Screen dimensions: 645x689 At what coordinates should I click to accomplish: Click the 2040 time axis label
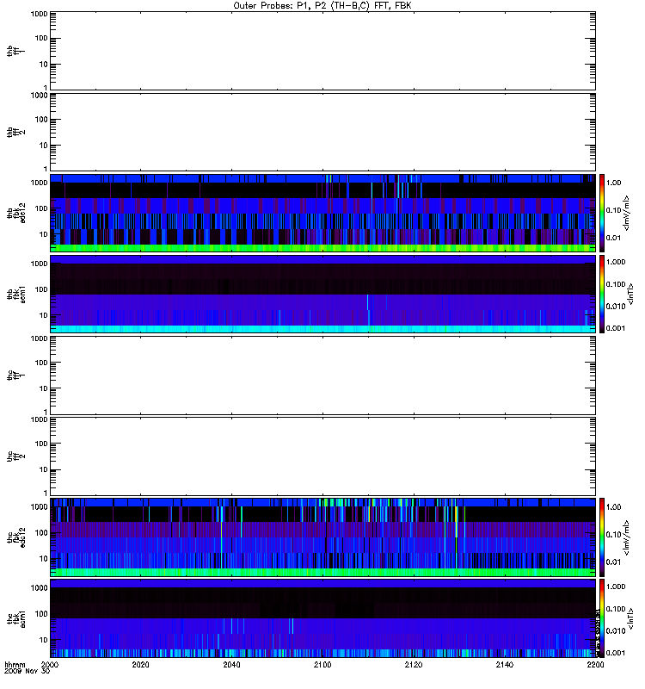[x=231, y=664]
